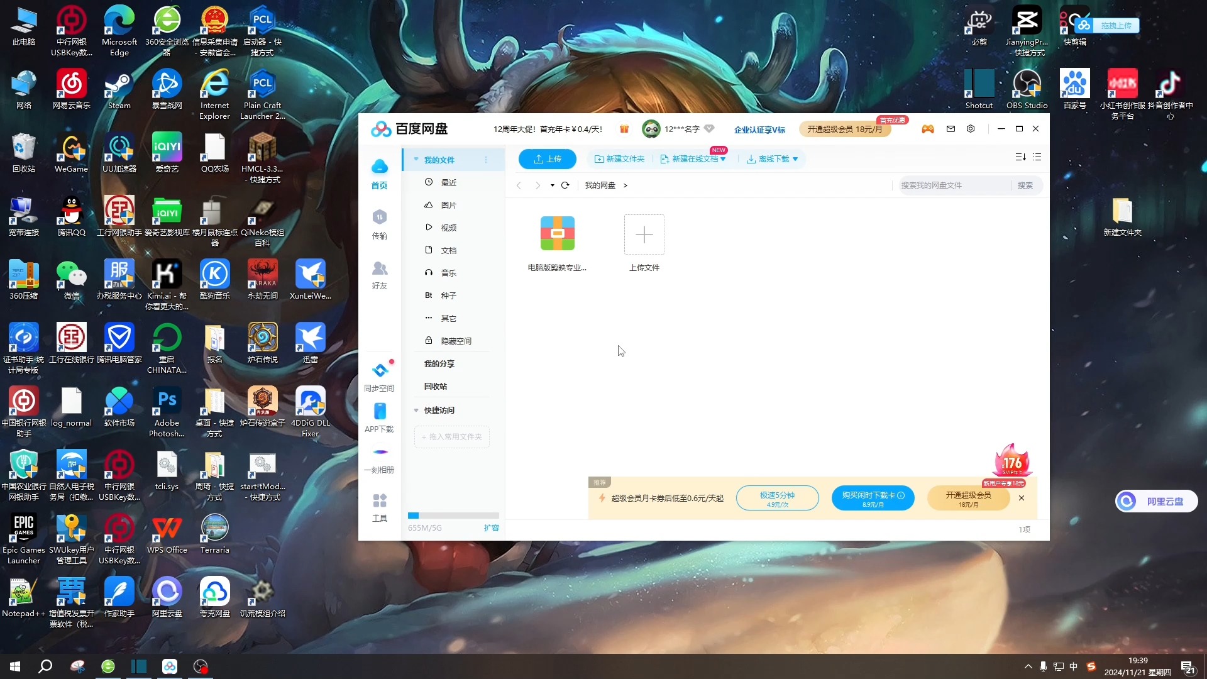
Task: Open the 工具 tools panel
Action: coord(379,508)
